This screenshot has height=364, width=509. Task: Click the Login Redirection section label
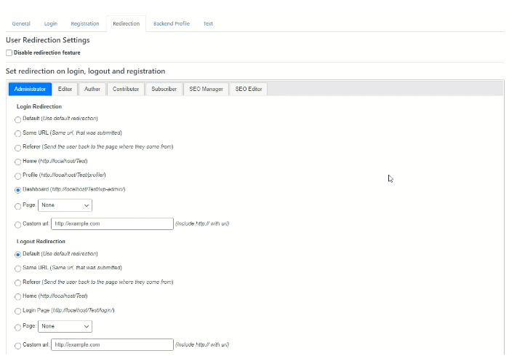39,106
